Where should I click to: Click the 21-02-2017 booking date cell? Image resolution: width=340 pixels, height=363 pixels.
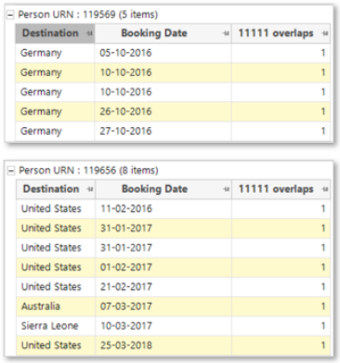(x=163, y=287)
